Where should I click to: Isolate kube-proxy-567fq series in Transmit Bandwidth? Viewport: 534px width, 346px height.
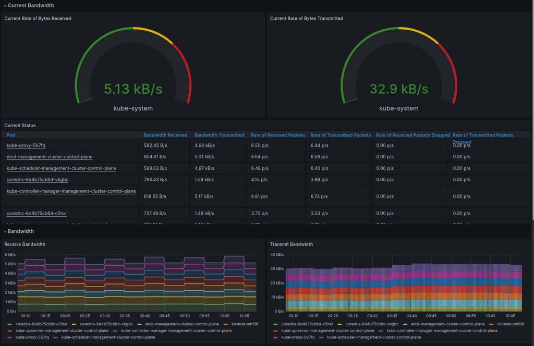(x=297, y=337)
